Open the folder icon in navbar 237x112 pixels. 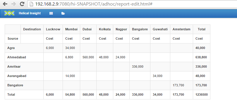[x=63, y=13]
